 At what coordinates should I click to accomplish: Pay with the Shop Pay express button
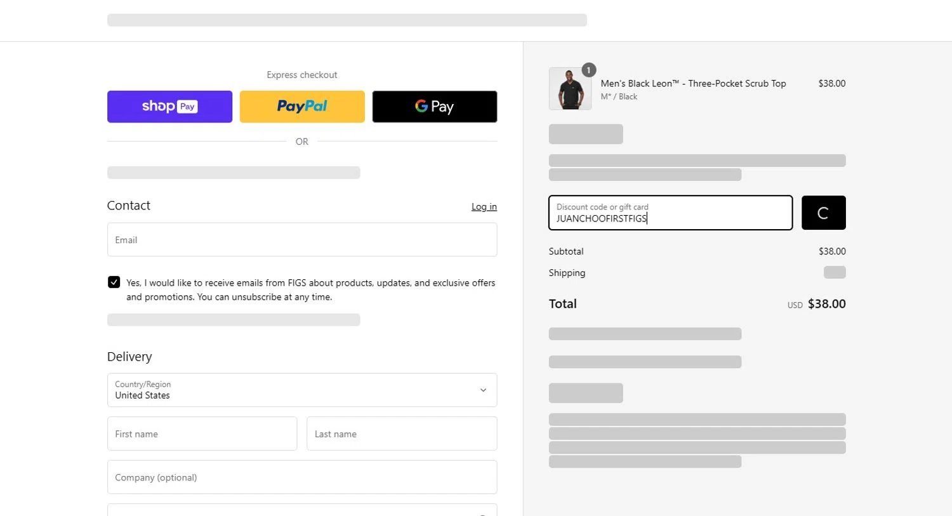[x=169, y=107]
